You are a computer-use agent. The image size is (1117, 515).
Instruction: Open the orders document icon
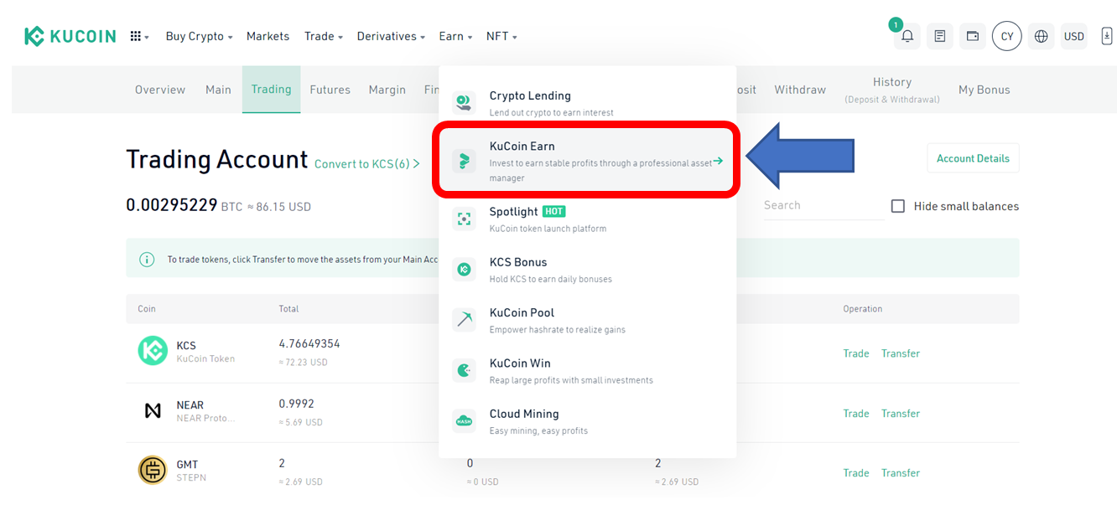(x=940, y=36)
